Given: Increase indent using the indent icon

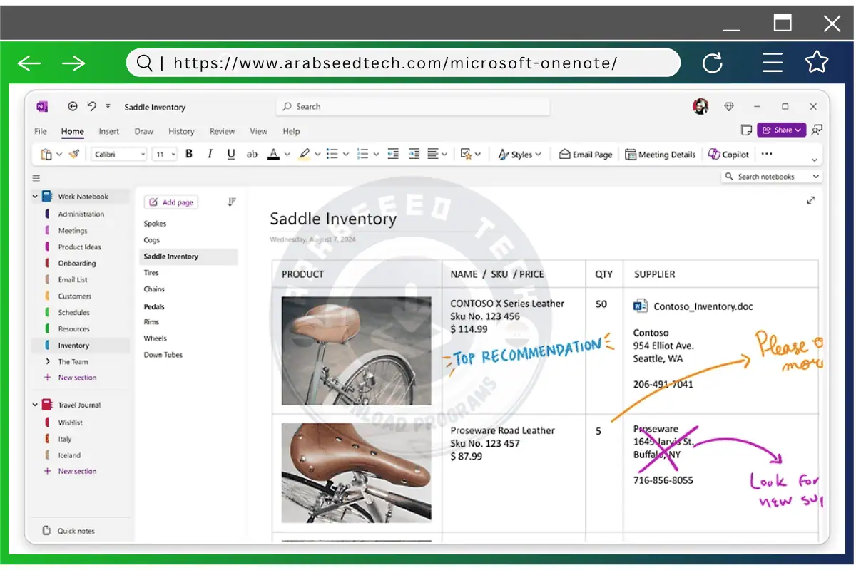Looking at the screenshot, I should point(414,154).
